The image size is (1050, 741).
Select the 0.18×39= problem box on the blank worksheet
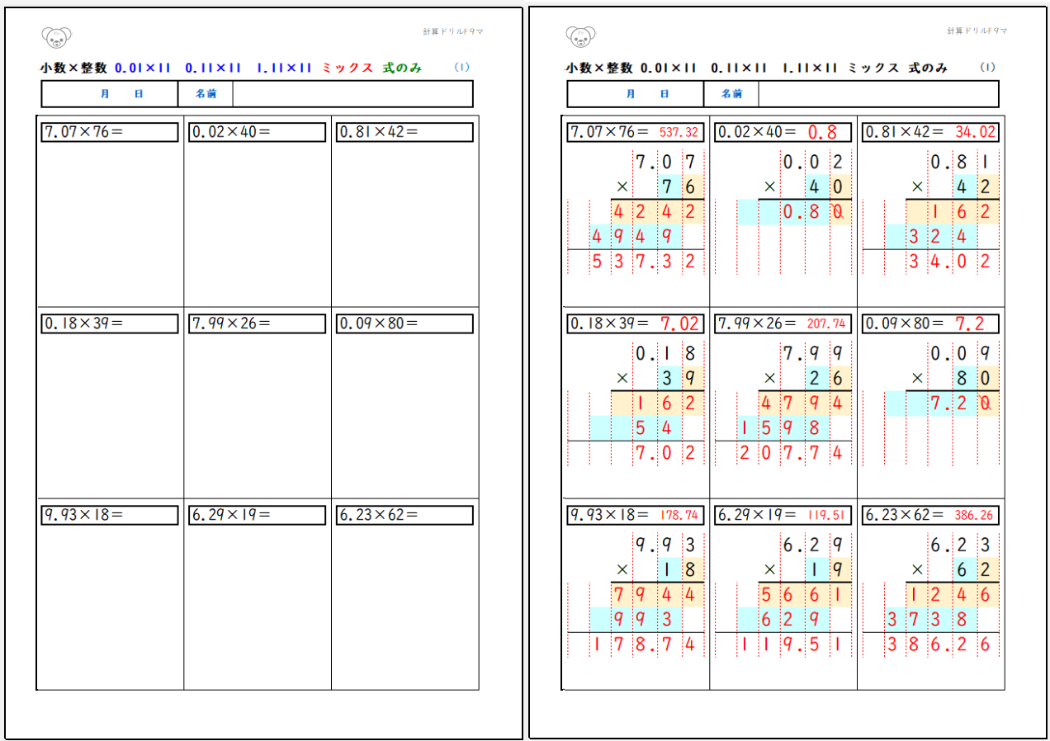point(110,323)
